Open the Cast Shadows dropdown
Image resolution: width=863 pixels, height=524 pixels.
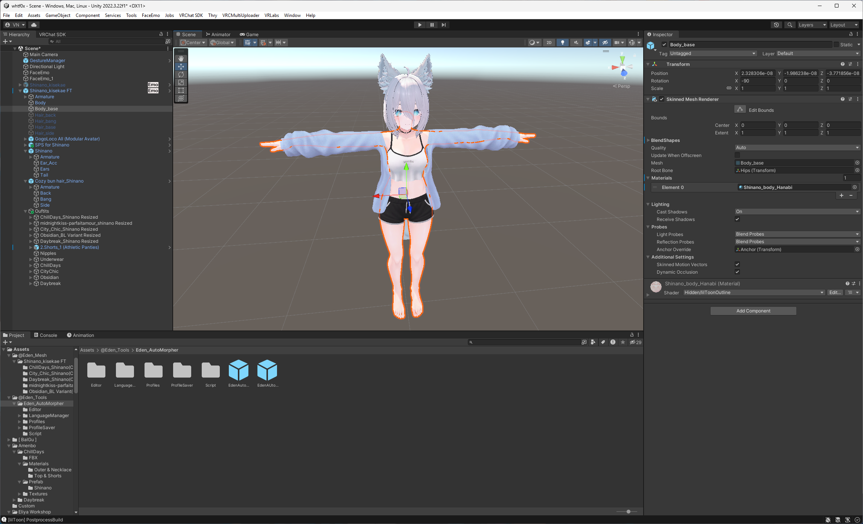[797, 212]
